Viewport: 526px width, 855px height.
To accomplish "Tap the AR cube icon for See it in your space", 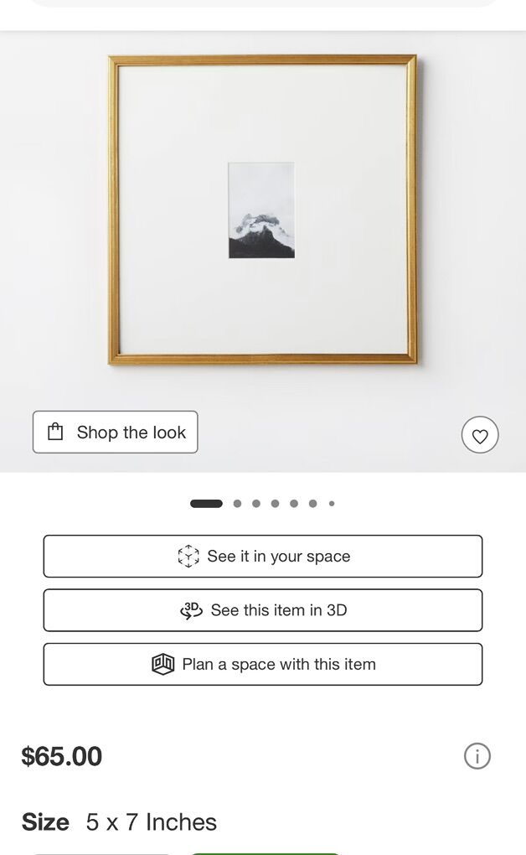I will [188, 557].
